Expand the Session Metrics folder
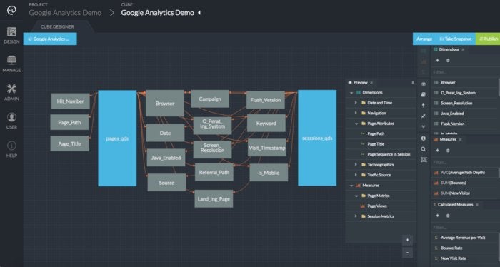 tap(356, 216)
